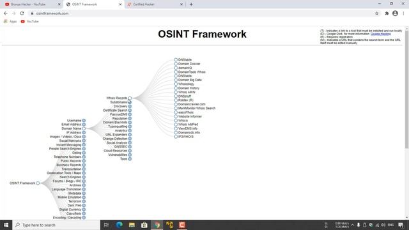The height and width of the screenshot is (230, 409).
Task: Expand the Digital Currency node
Action: (x=84, y=210)
